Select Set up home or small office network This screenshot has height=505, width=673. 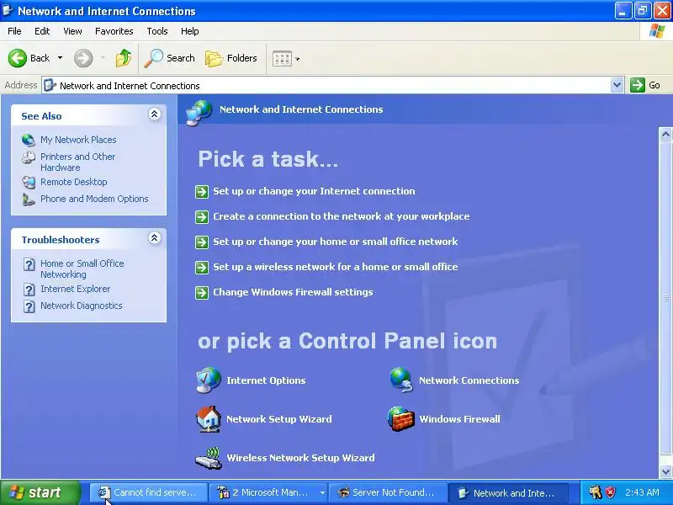[x=336, y=242]
